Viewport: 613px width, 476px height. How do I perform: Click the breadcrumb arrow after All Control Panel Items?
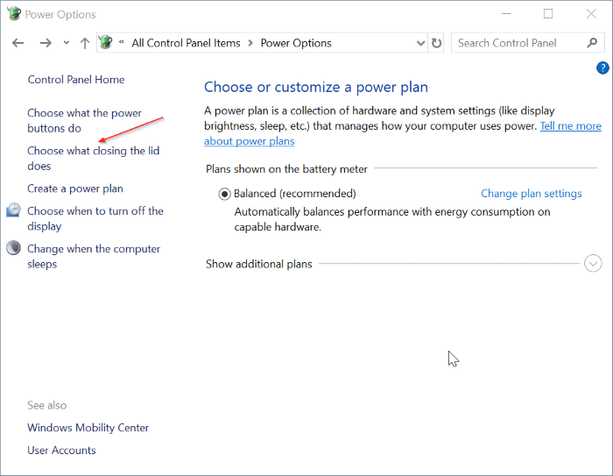click(x=250, y=43)
